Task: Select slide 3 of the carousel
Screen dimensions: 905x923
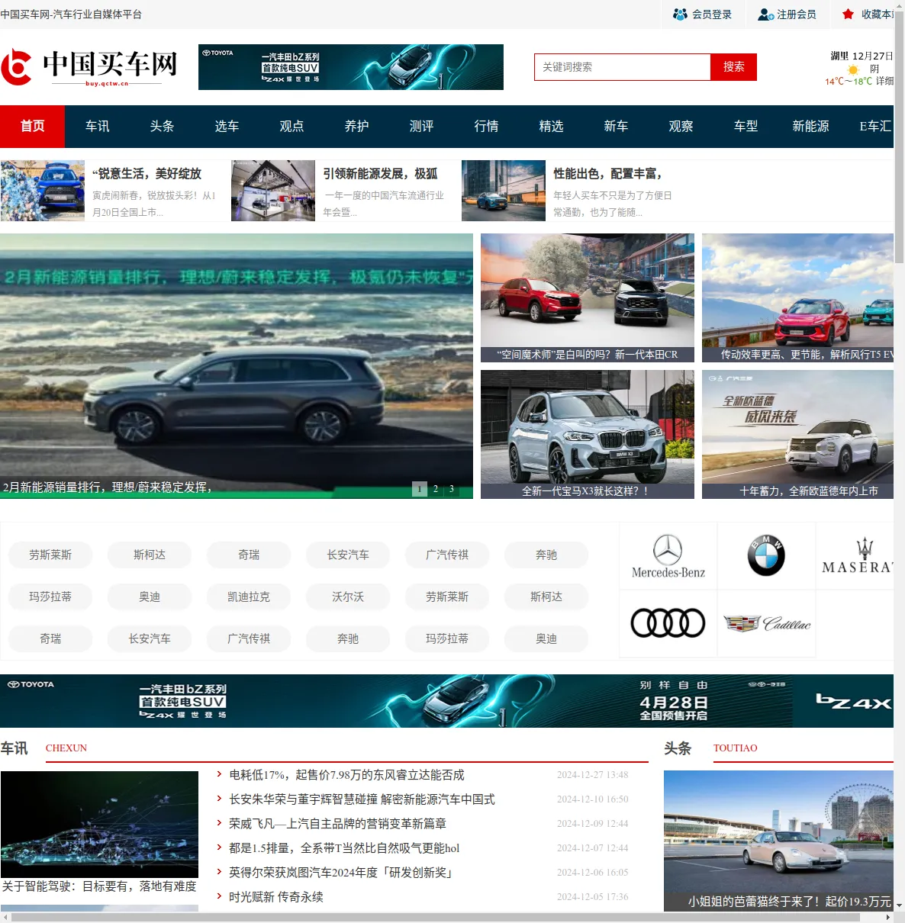Action: point(452,489)
